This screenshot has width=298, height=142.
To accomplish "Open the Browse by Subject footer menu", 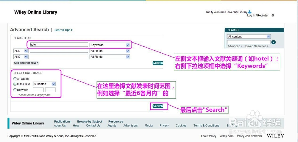I will (x=89, y=121).
